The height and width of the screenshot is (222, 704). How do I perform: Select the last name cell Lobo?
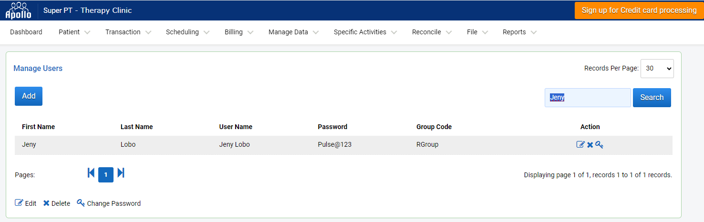(x=128, y=144)
